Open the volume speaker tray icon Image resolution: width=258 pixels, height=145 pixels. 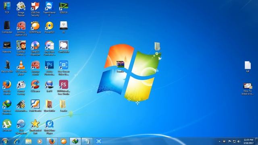[x=239, y=141]
